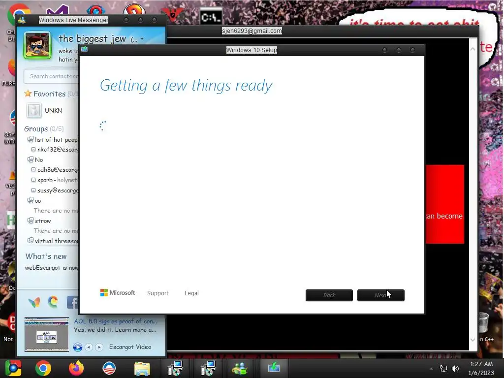
Task: Open the Recycle Bin desktop icon
Action: [x=483, y=323]
